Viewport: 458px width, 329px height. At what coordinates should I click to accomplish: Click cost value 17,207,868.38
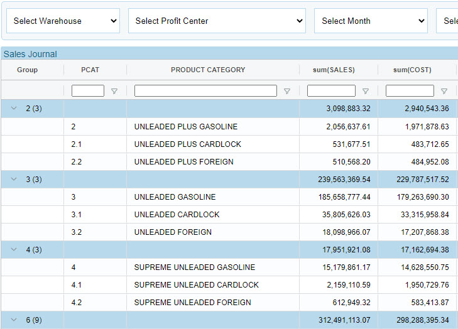pyautogui.click(x=425, y=232)
